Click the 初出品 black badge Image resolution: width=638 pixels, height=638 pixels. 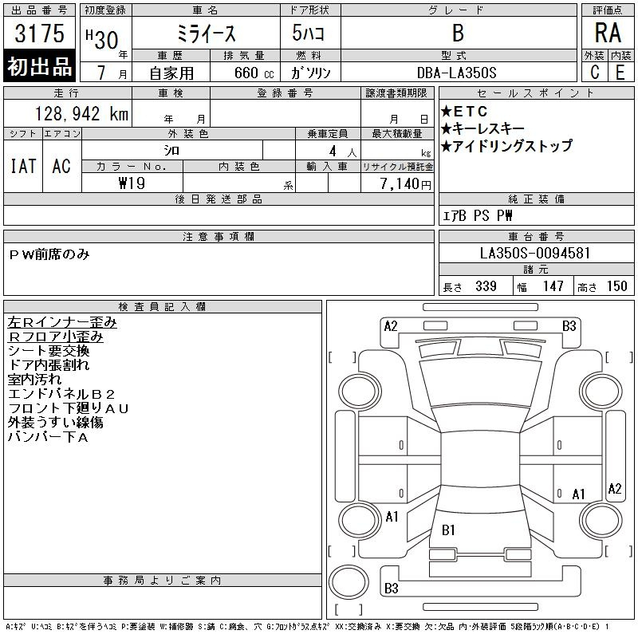coord(39,66)
